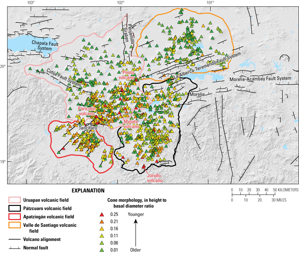Click the yellow-green 0.11 triangle symbol

coord(102,236)
